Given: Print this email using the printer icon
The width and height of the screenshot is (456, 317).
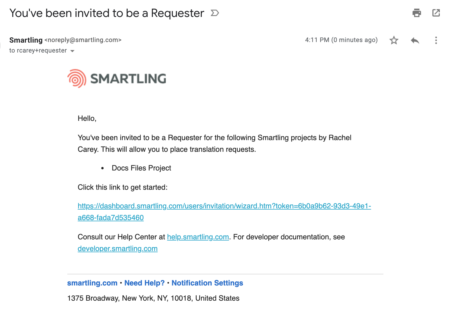Looking at the screenshot, I should [416, 13].
